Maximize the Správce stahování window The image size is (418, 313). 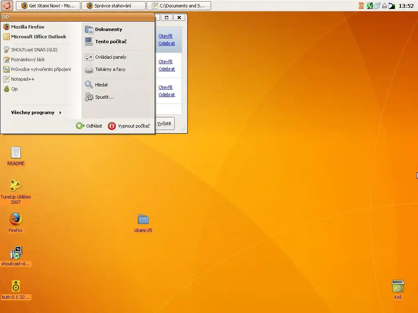167,18
